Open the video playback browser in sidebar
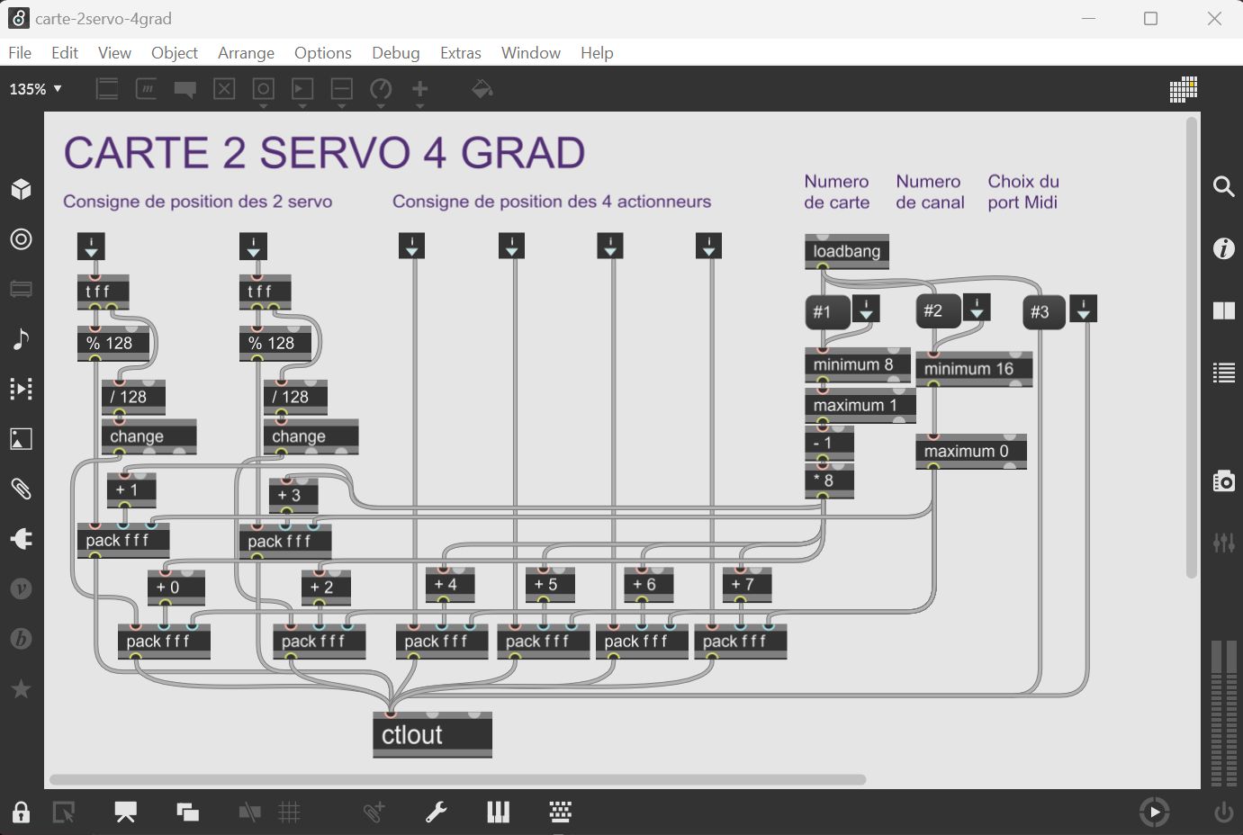 (x=21, y=389)
